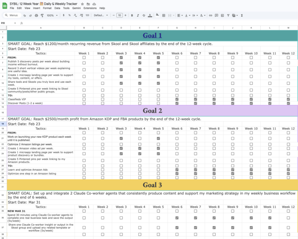This screenshot has width=298, height=239.
Task: Toggle strikethrough formatting
Action: click(x=144, y=15)
